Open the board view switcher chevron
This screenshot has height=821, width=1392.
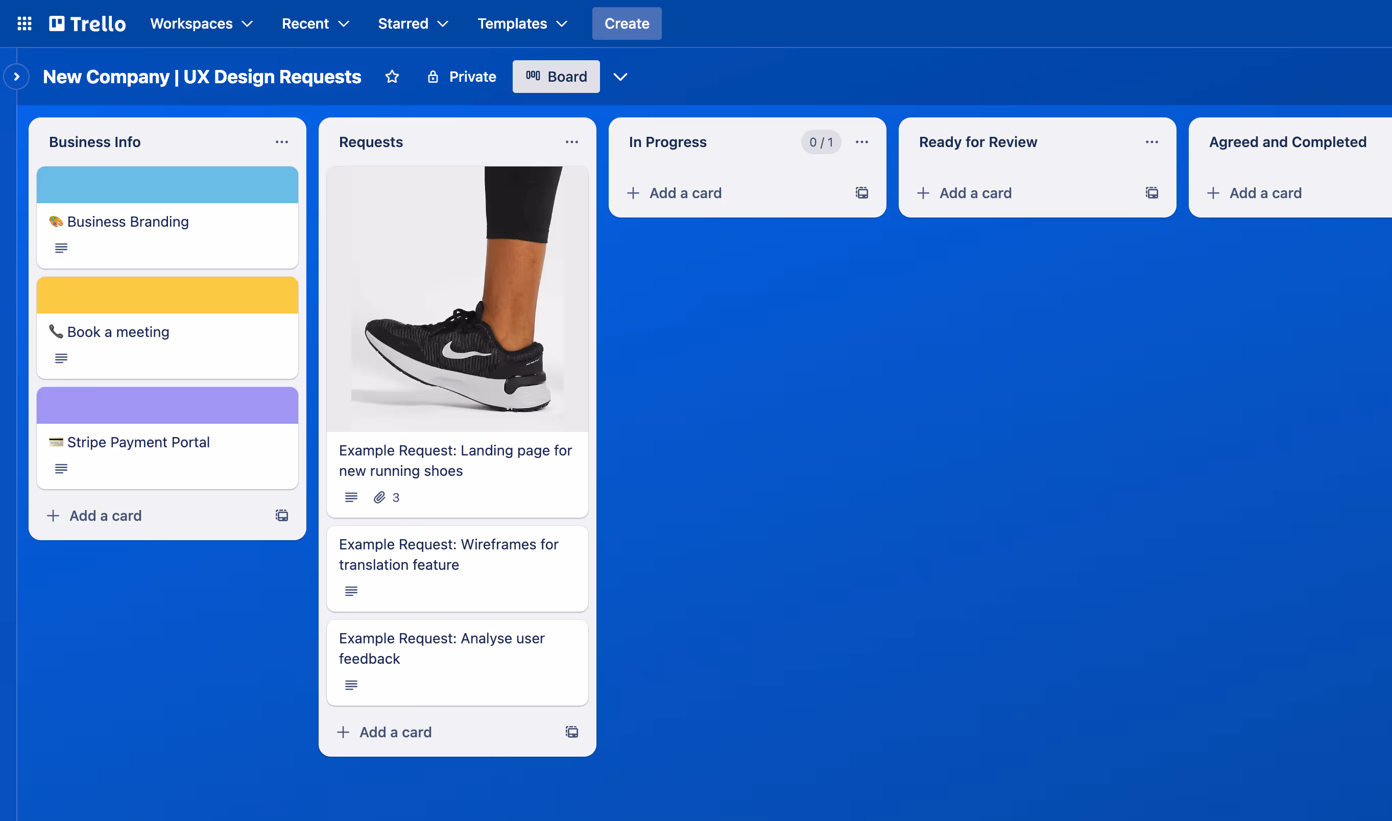pos(620,77)
